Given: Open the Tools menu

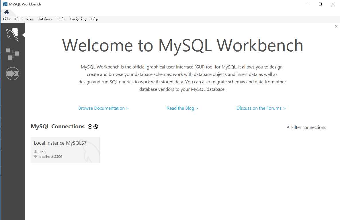Looking at the screenshot, I should pos(61,19).
